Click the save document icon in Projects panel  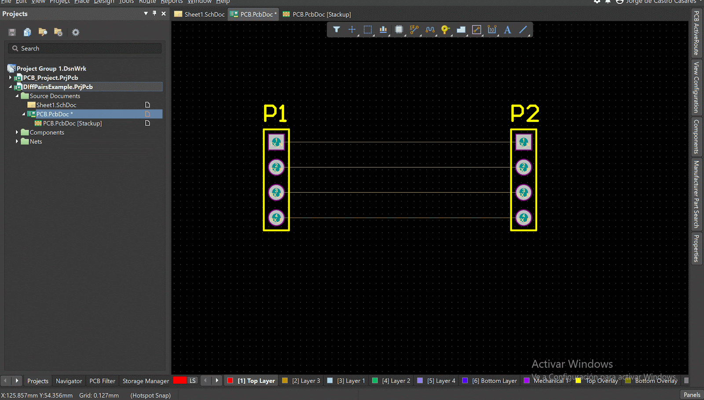point(12,32)
